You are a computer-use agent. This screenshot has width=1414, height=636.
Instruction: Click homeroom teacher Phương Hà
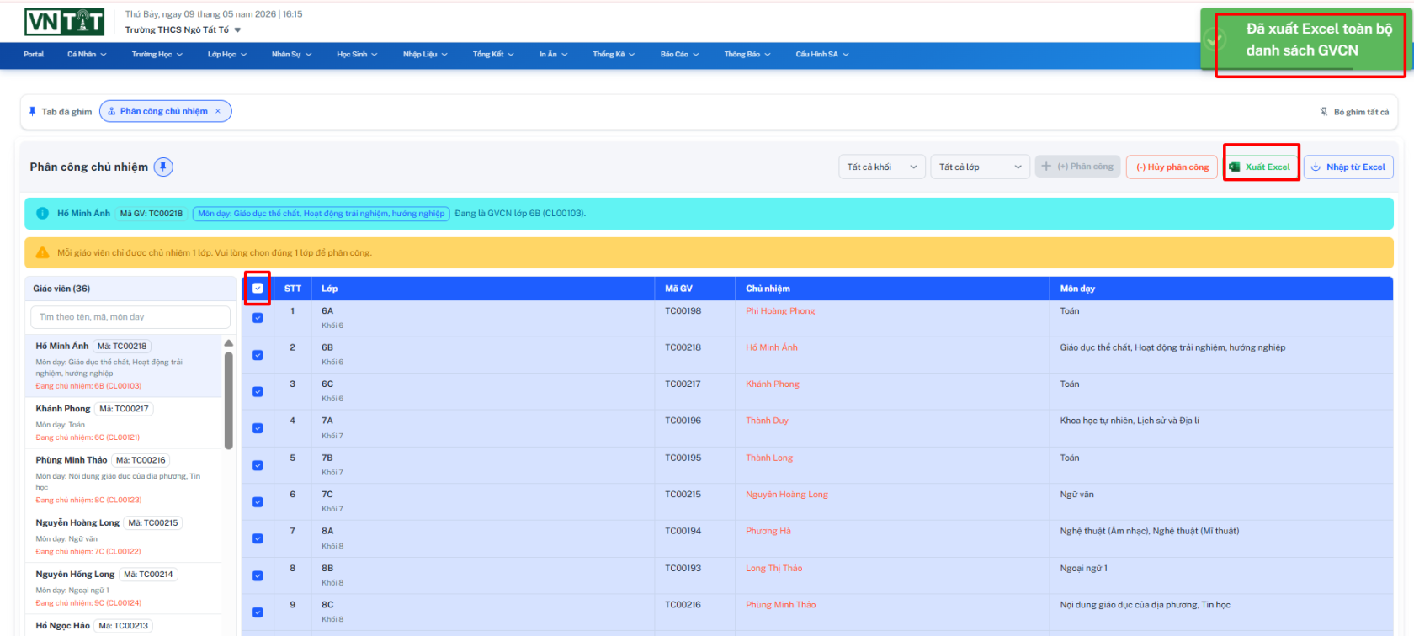768,531
